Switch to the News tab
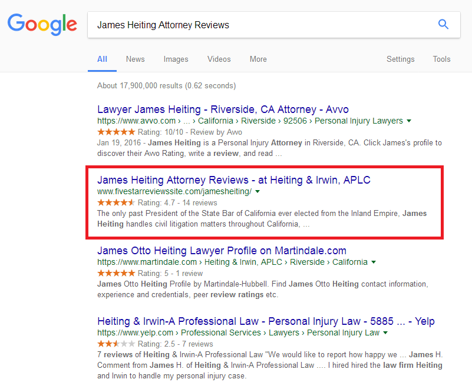Viewport: 472px width, 389px height. tap(135, 59)
